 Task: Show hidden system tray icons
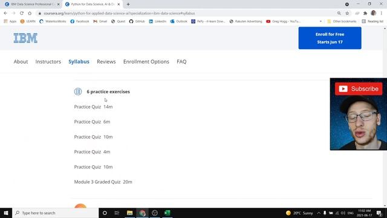click(319, 213)
